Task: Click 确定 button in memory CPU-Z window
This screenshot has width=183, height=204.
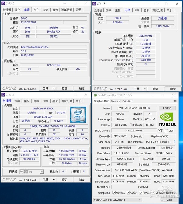Action: point(173,89)
